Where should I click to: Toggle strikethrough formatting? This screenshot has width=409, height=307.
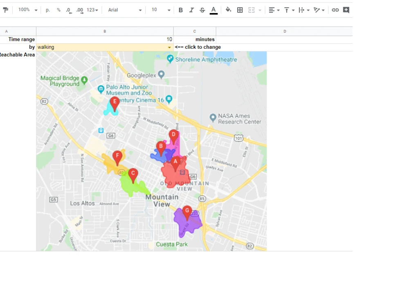202,10
